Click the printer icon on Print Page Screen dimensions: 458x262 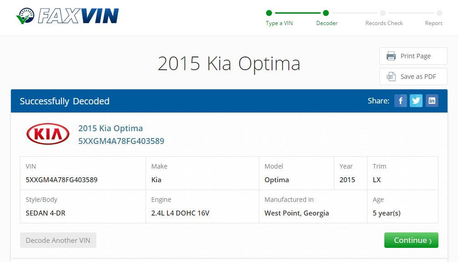391,56
